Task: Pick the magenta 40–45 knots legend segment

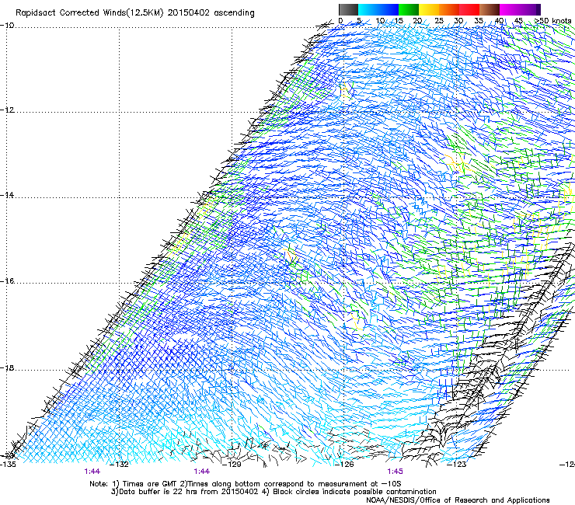Action: pyautogui.click(x=510, y=9)
